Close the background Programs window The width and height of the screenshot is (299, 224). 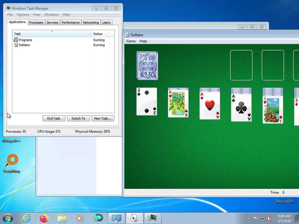(x=262, y=27)
